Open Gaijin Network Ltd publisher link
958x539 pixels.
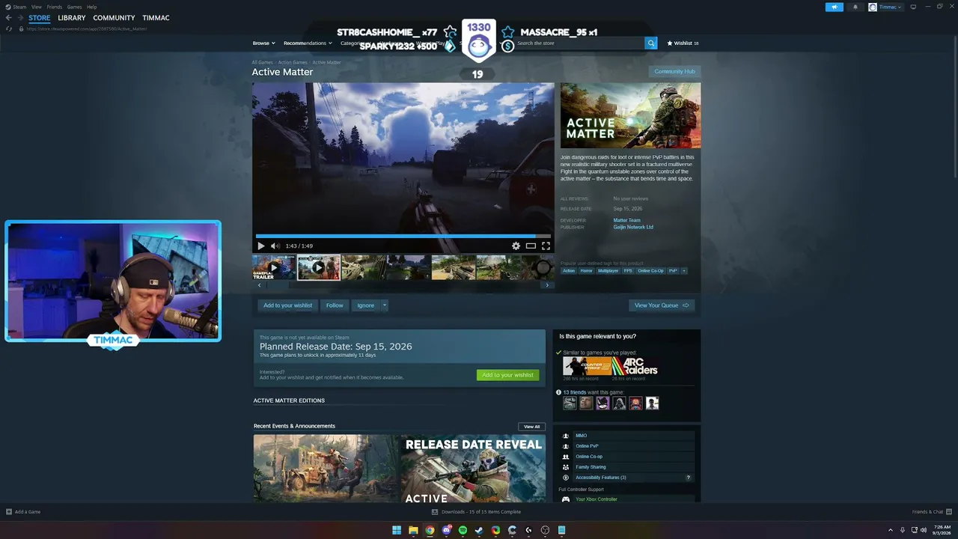(633, 227)
